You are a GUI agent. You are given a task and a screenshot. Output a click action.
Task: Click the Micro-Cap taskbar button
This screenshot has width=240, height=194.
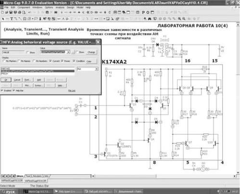pos(38,192)
